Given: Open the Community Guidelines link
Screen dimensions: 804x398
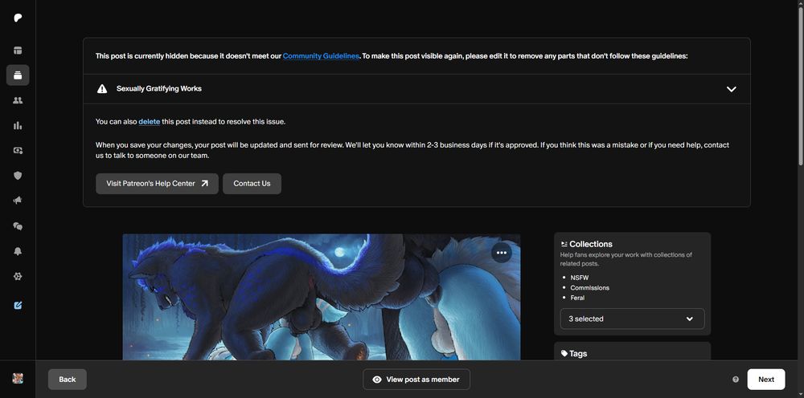Looking at the screenshot, I should pos(321,56).
